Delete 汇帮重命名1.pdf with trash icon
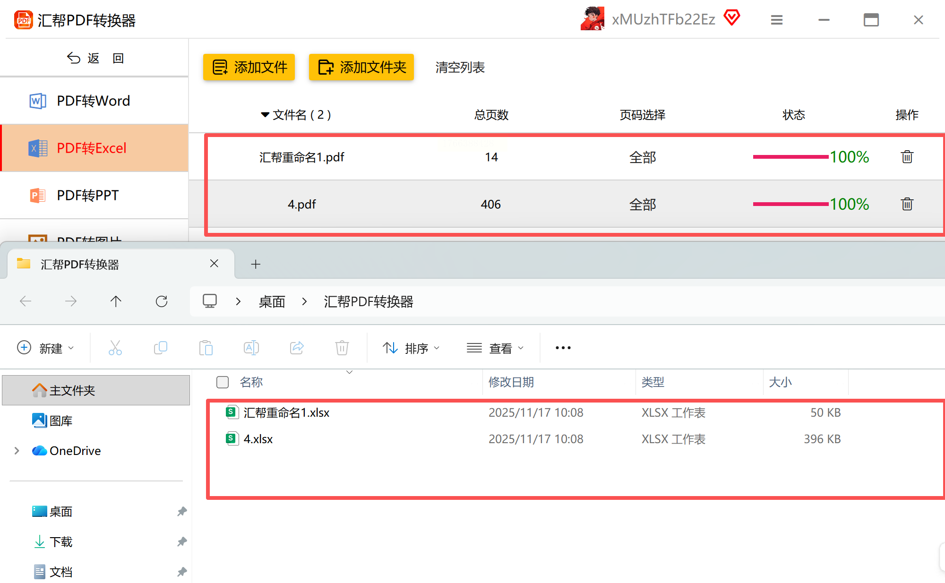This screenshot has height=583, width=945. (907, 157)
